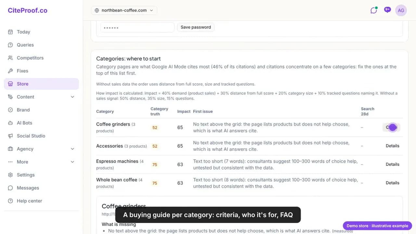Screen dimensions: 416x234
Task: Click Espresso machines category truth score 75
Action: click(155, 165)
